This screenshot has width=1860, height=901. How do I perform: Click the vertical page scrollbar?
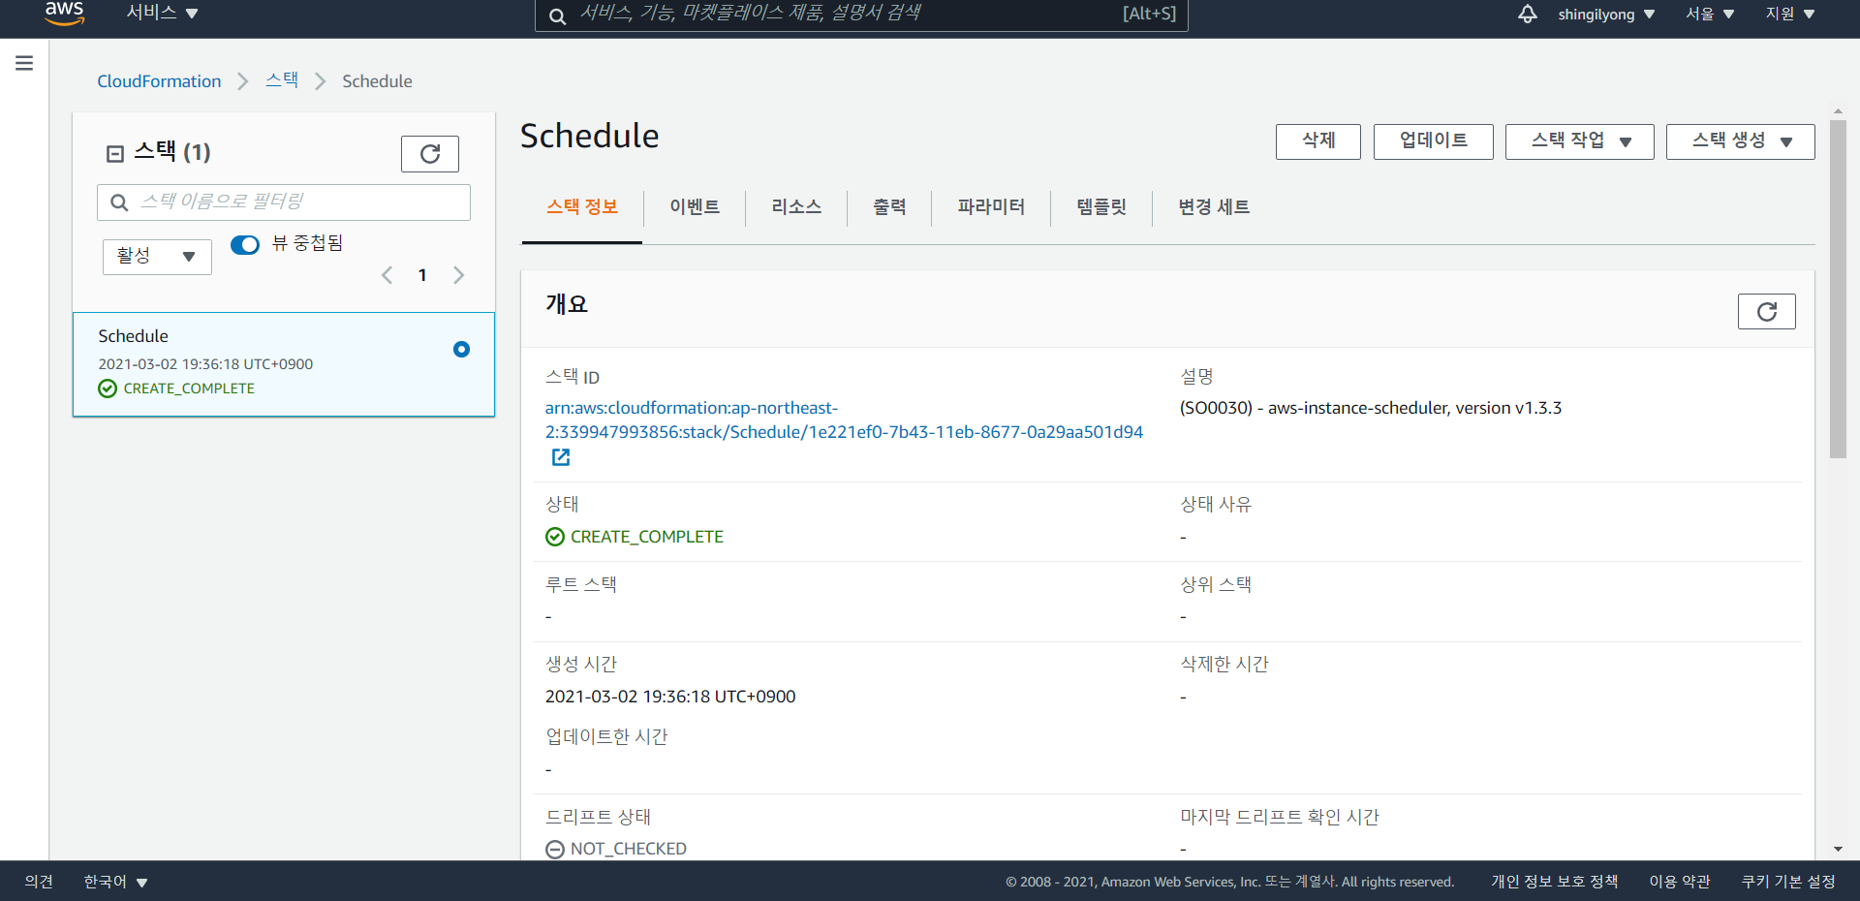click(x=1838, y=289)
